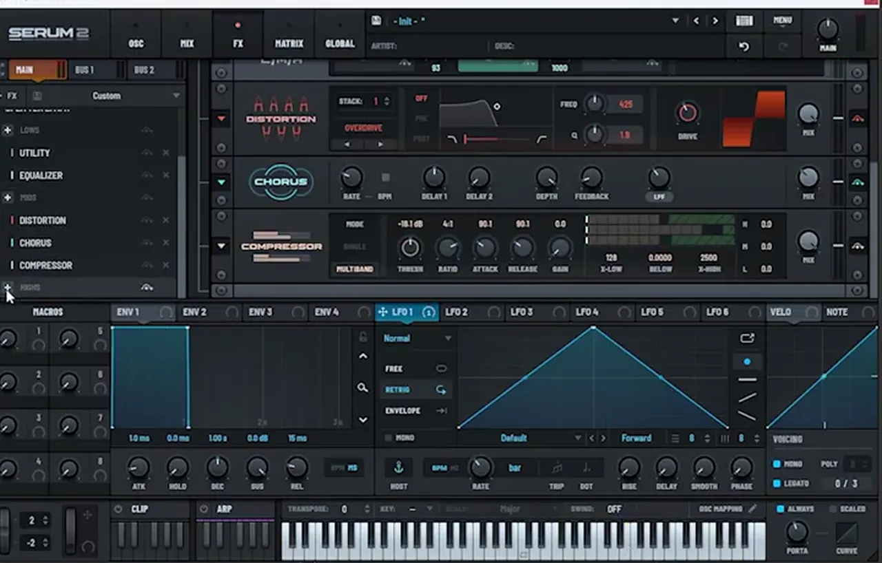Enable dotted rate for LFO 1
This screenshot has width=882, height=563.
pyautogui.click(x=587, y=468)
